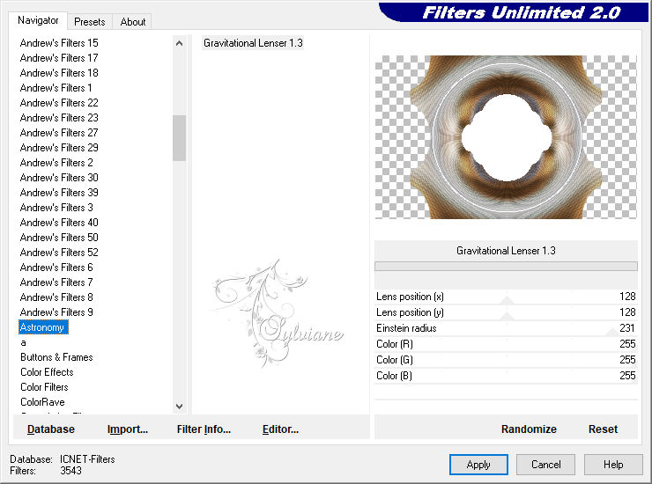Select Andrew's Filters 3 category

point(56,208)
